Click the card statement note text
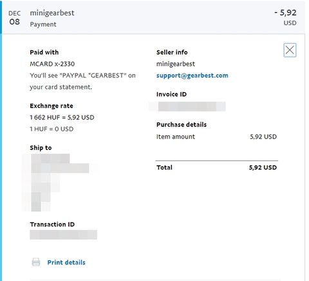 click(x=82, y=81)
